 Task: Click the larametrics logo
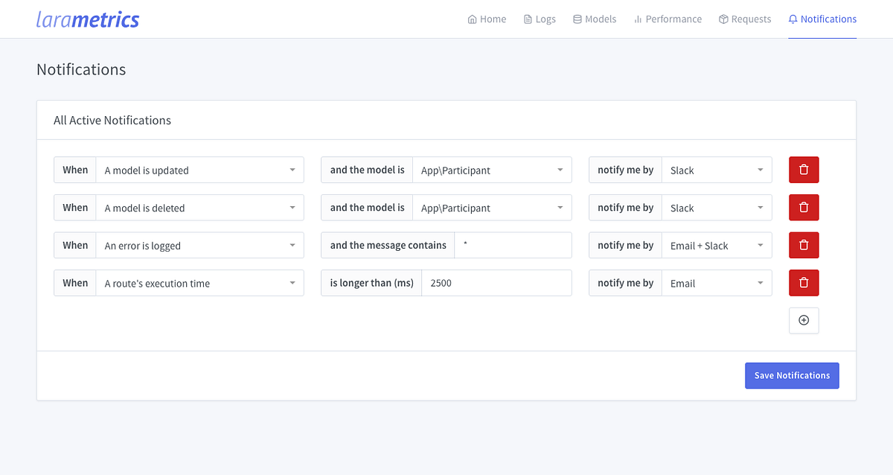click(87, 19)
